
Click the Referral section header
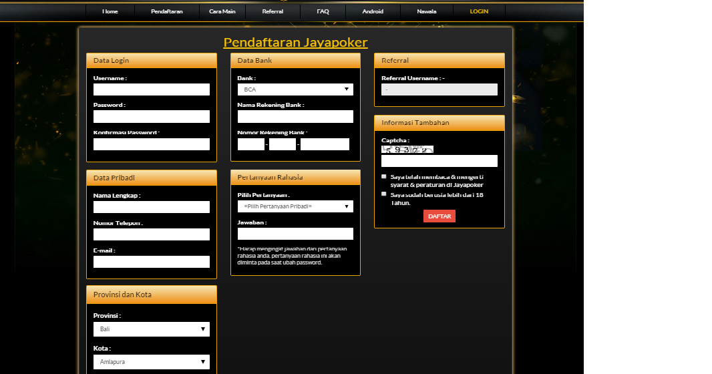tap(439, 60)
